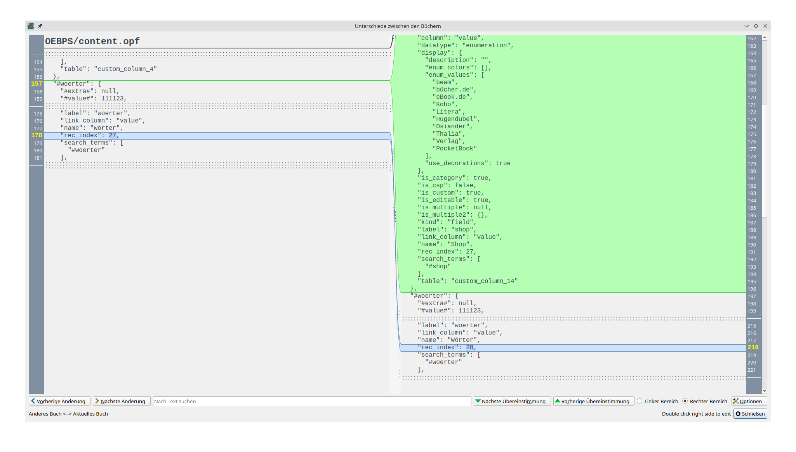796x452 pixels.
Task: Find previous match with Vorherige Übereinstimmung
Action: pyautogui.click(x=593, y=401)
